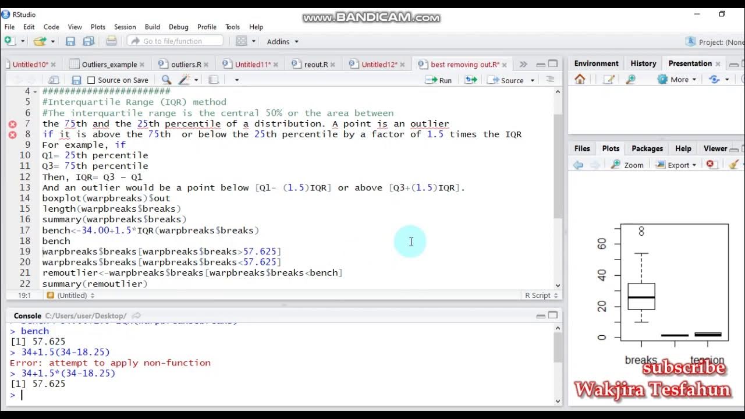Click the Open File folder icon
745x419 pixels.
click(x=40, y=41)
